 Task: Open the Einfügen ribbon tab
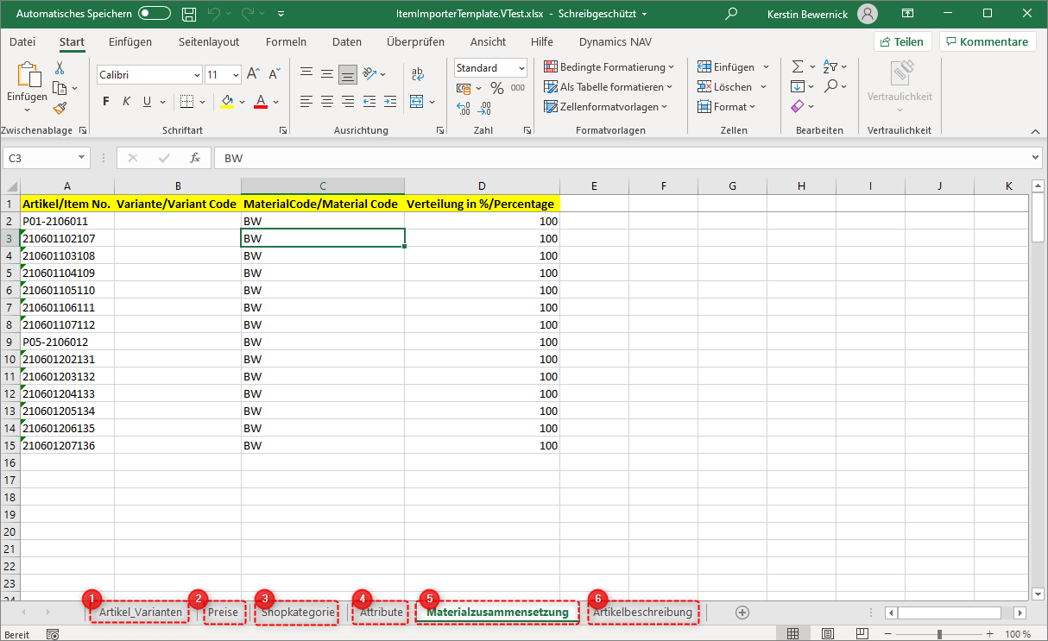tap(130, 41)
